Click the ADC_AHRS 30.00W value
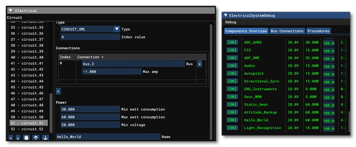Viewport: 356px width, 147px height. tap(312, 42)
